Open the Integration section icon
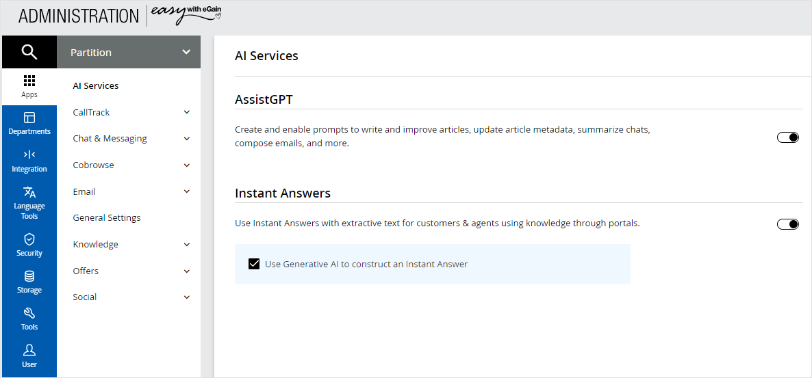 (x=29, y=154)
